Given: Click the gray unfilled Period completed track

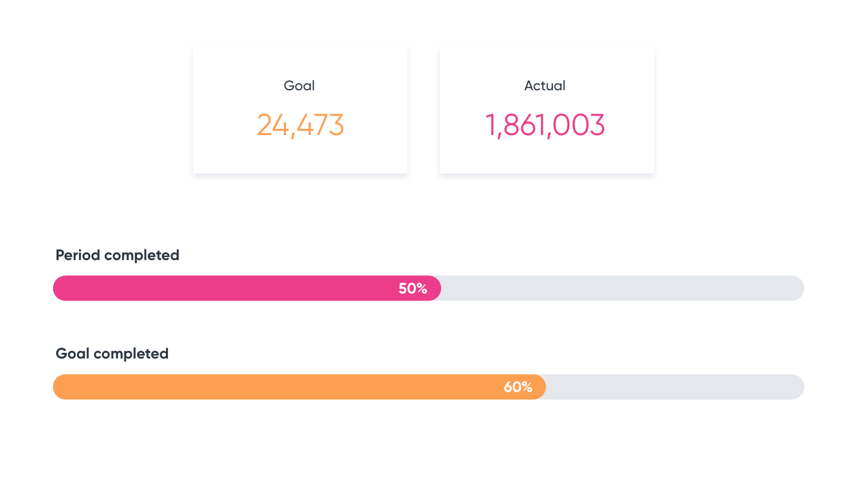Looking at the screenshot, I should (x=622, y=288).
